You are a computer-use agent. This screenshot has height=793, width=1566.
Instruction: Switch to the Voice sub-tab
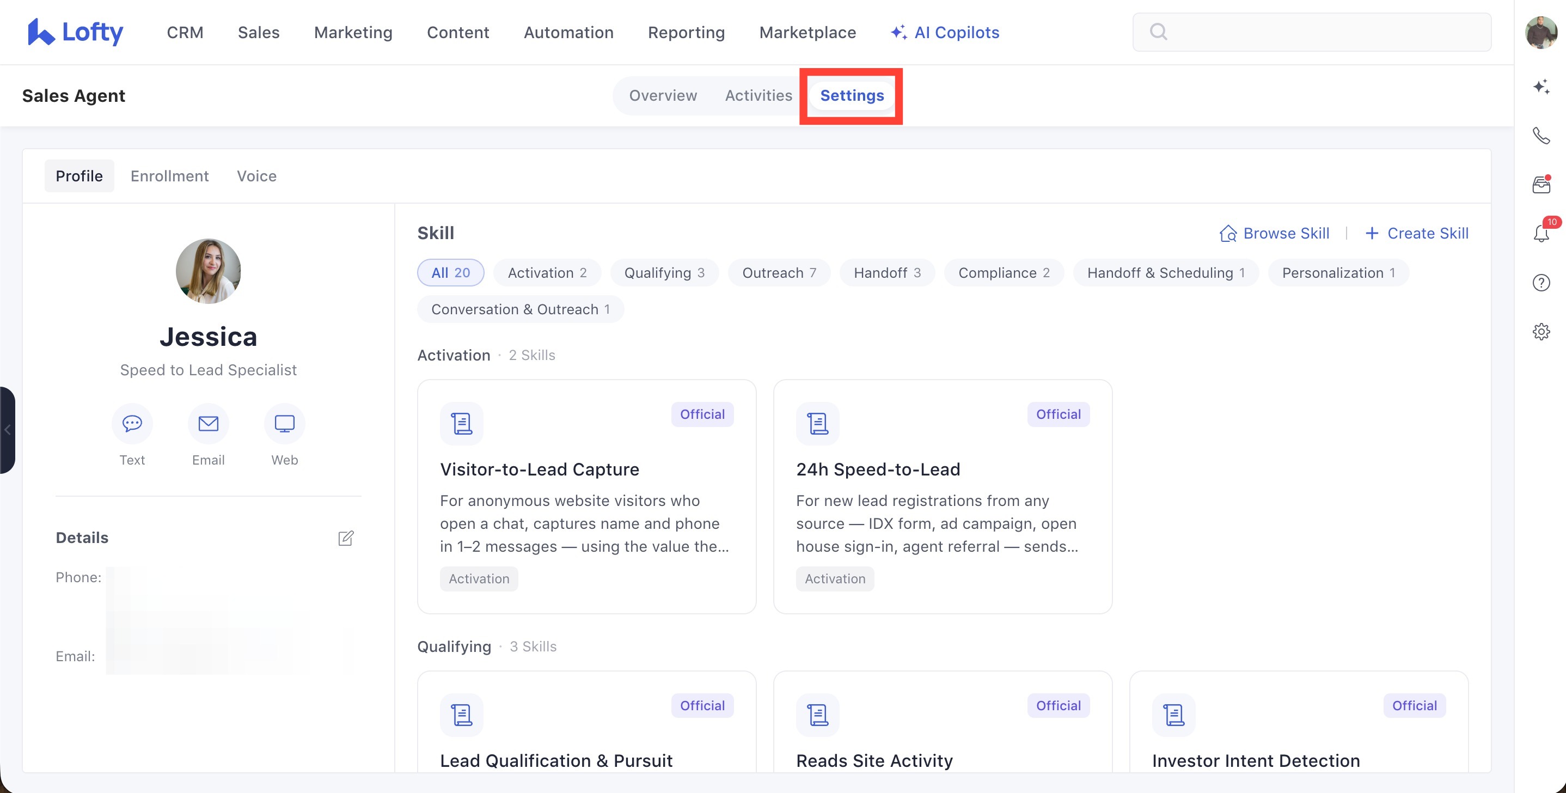pyautogui.click(x=256, y=176)
